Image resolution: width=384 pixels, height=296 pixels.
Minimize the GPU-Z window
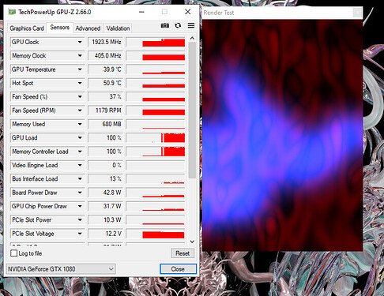coord(141,12)
